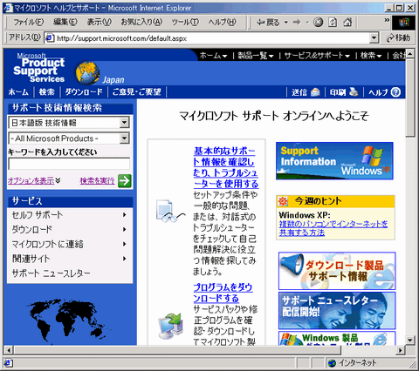Viewport: 419px width, 371px height.
Task: Click the vertical scrollbar down arrow
Action: pyautogui.click(x=410, y=340)
